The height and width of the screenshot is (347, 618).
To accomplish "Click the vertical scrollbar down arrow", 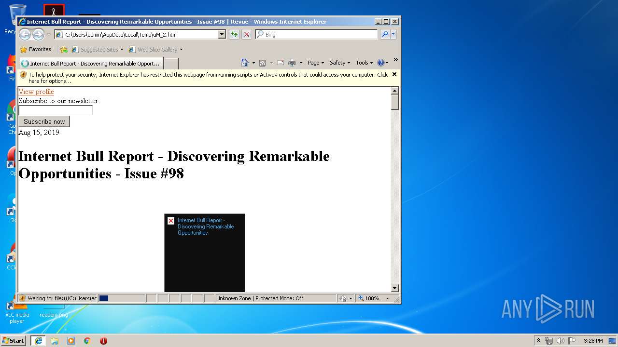I will pos(395,288).
